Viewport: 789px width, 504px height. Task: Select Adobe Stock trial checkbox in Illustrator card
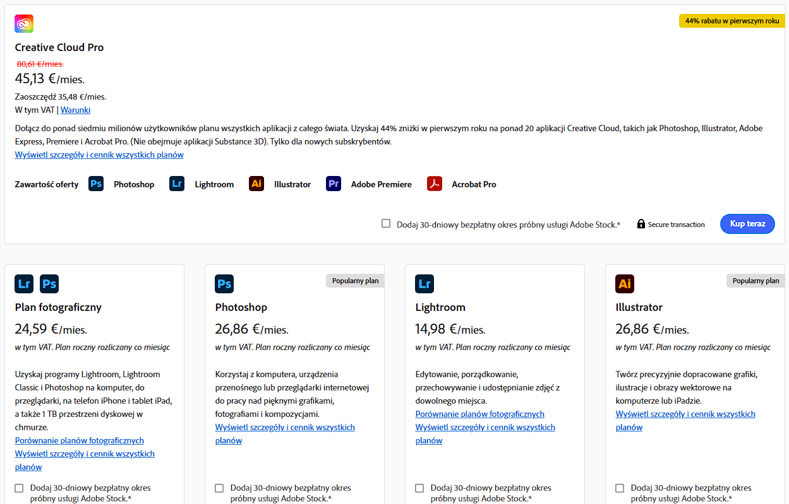(x=620, y=488)
